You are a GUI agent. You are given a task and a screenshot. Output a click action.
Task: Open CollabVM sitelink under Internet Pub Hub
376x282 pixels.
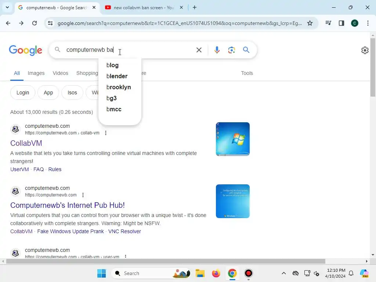point(21,231)
